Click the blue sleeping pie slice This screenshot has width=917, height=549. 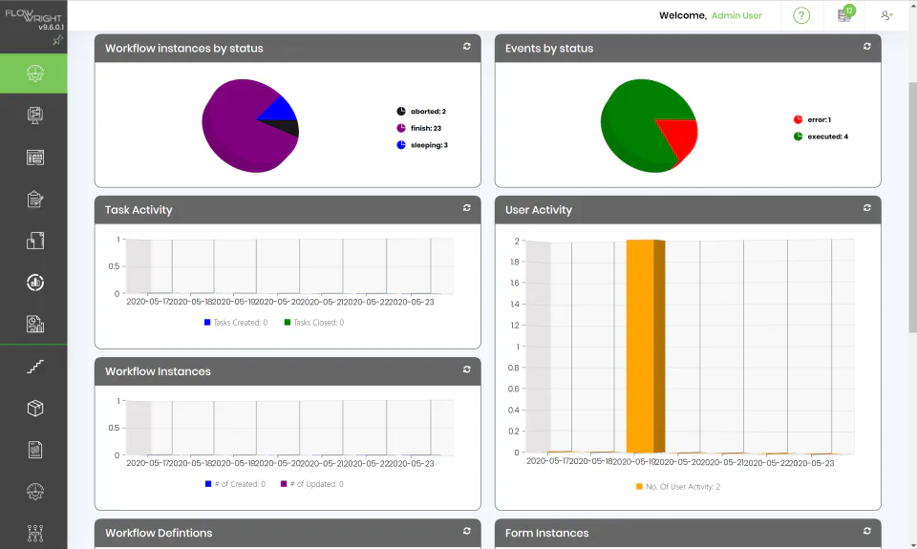[280, 110]
